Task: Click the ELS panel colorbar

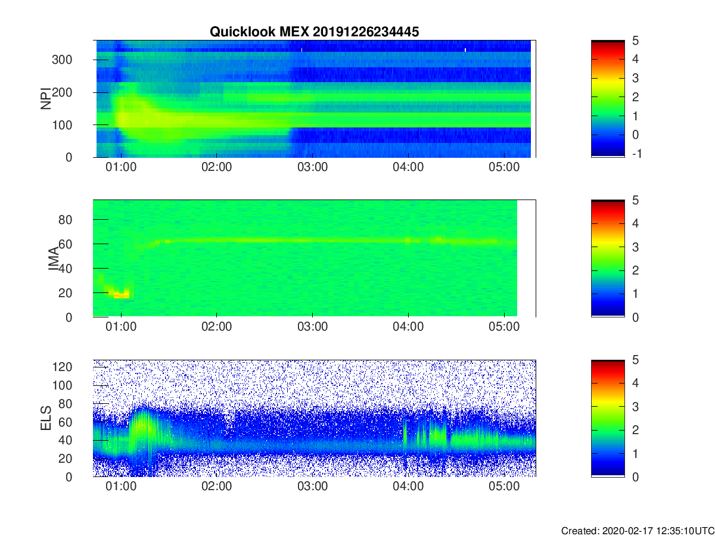Action: coord(608,418)
